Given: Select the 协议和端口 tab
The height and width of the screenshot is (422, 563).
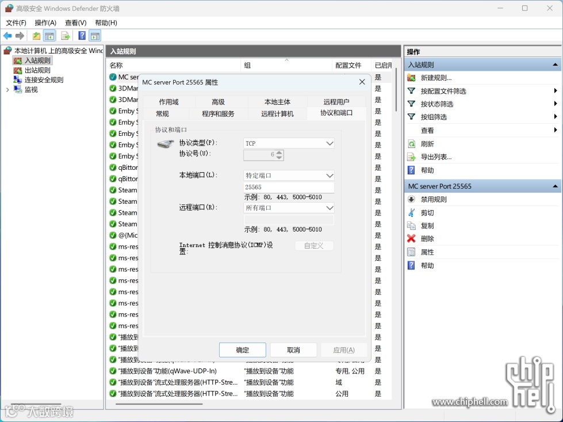Looking at the screenshot, I should [336, 113].
